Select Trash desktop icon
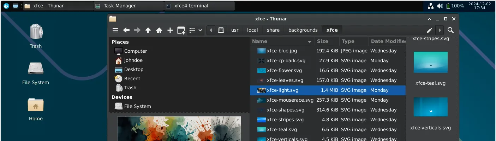Screen dimensions: 496x141 [36, 36]
